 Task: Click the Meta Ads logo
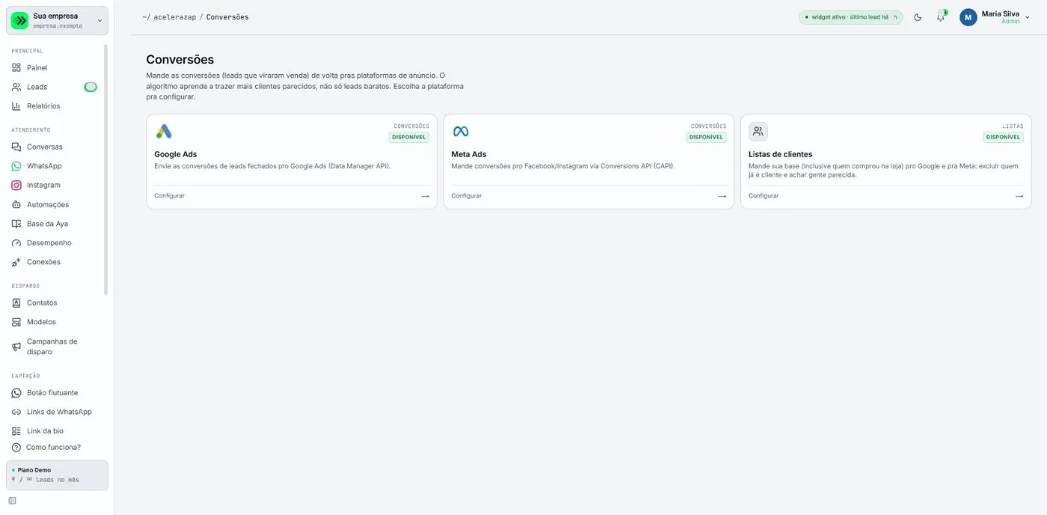[x=461, y=132]
